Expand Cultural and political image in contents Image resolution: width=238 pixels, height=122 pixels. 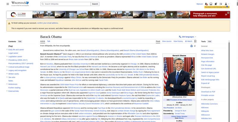pos(7,67)
